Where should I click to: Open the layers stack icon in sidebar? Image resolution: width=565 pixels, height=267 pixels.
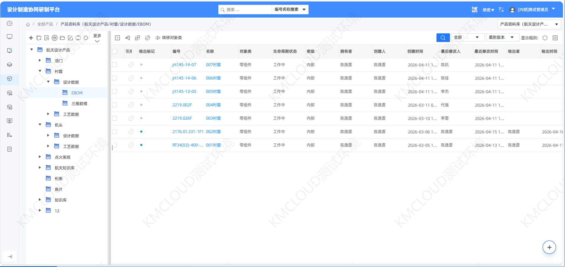(x=10, y=65)
